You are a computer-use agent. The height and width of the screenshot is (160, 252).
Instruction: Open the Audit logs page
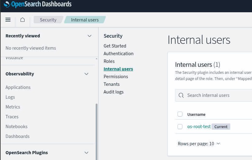coord(113,92)
